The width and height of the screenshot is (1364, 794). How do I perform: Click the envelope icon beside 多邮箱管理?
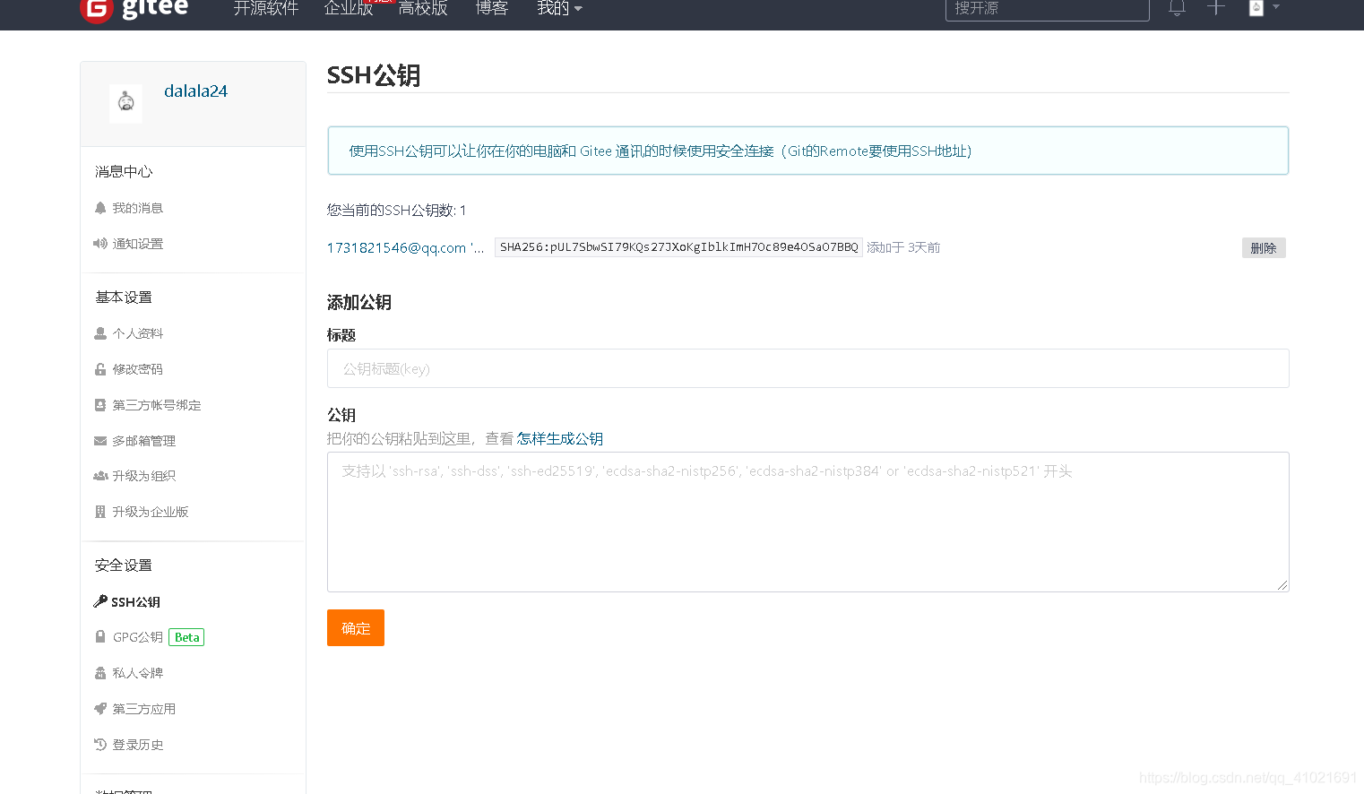point(100,440)
